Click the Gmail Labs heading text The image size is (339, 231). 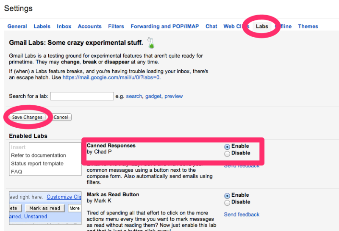[x=76, y=43]
